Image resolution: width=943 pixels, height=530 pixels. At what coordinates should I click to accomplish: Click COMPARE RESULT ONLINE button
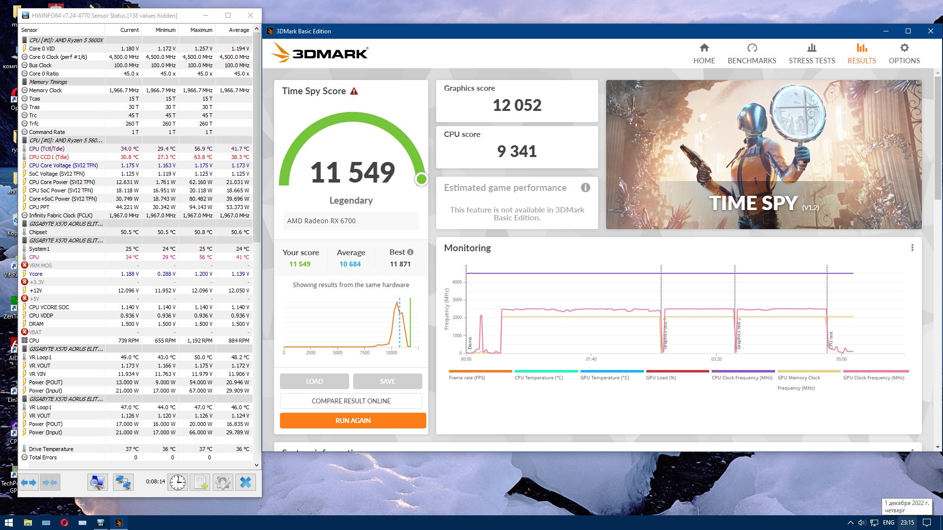pos(351,401)
